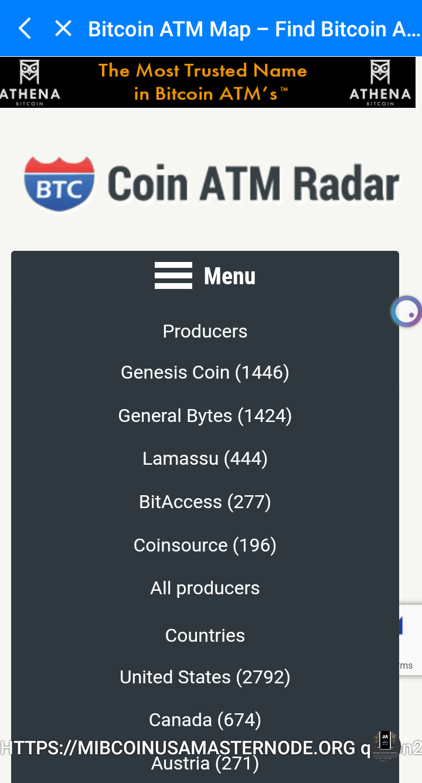Open the Athena Bitcoin banner ad
The image size is (422, 783).
coord(202,82)
